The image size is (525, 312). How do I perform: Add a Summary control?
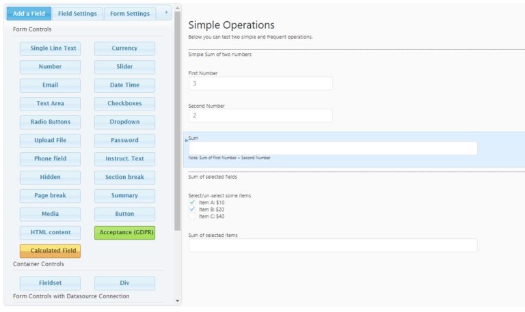pyautogui.click(x=124, y=196)
